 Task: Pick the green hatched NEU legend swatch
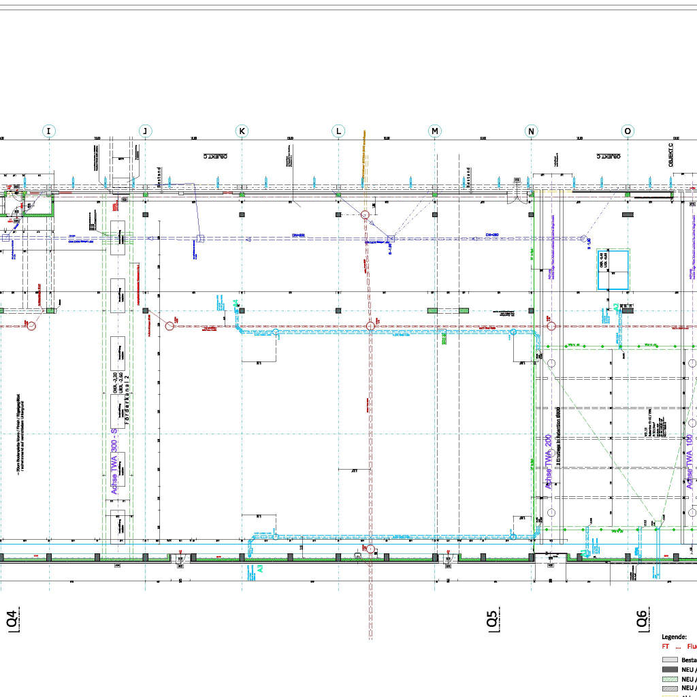tap(670, 679)
